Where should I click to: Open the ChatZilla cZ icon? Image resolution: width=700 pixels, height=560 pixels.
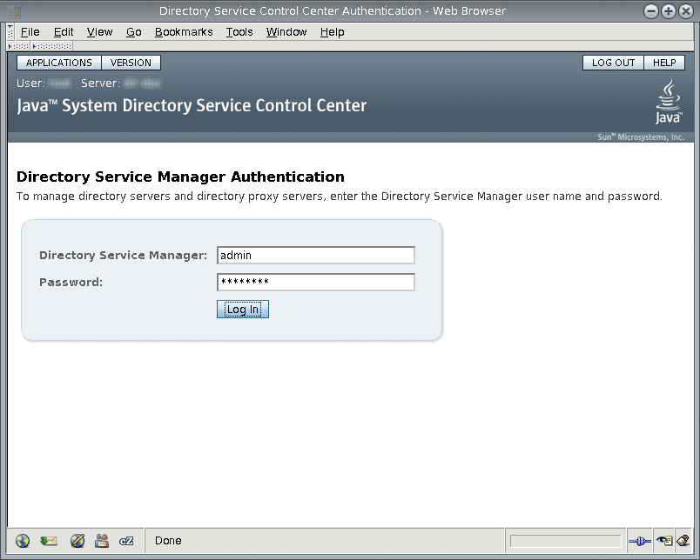[126, 541]
